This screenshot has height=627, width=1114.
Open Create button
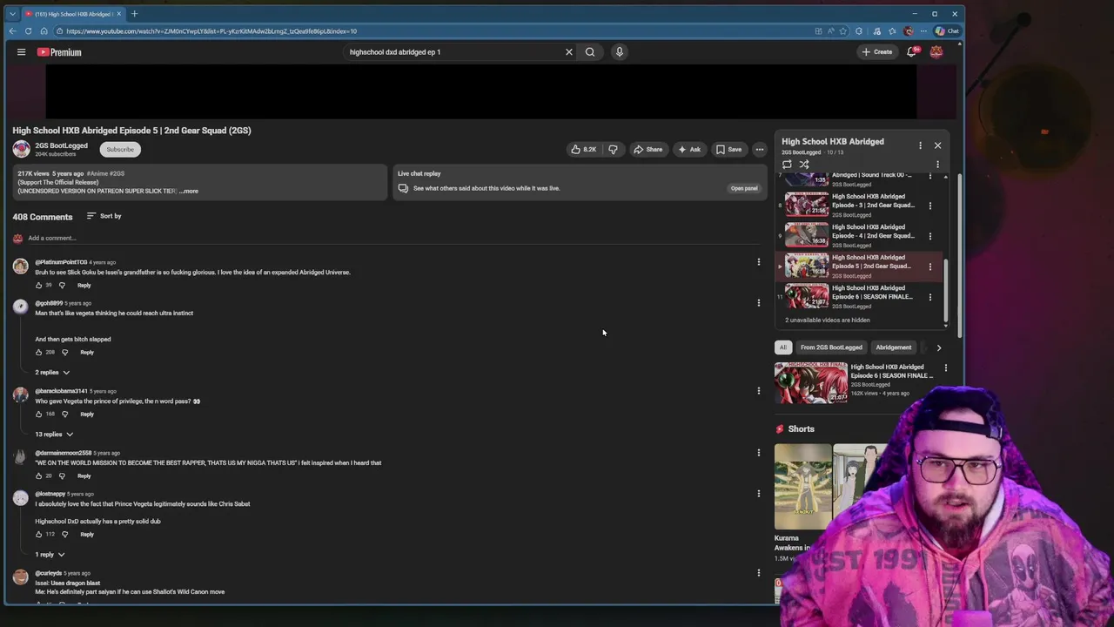pos(876,52)
